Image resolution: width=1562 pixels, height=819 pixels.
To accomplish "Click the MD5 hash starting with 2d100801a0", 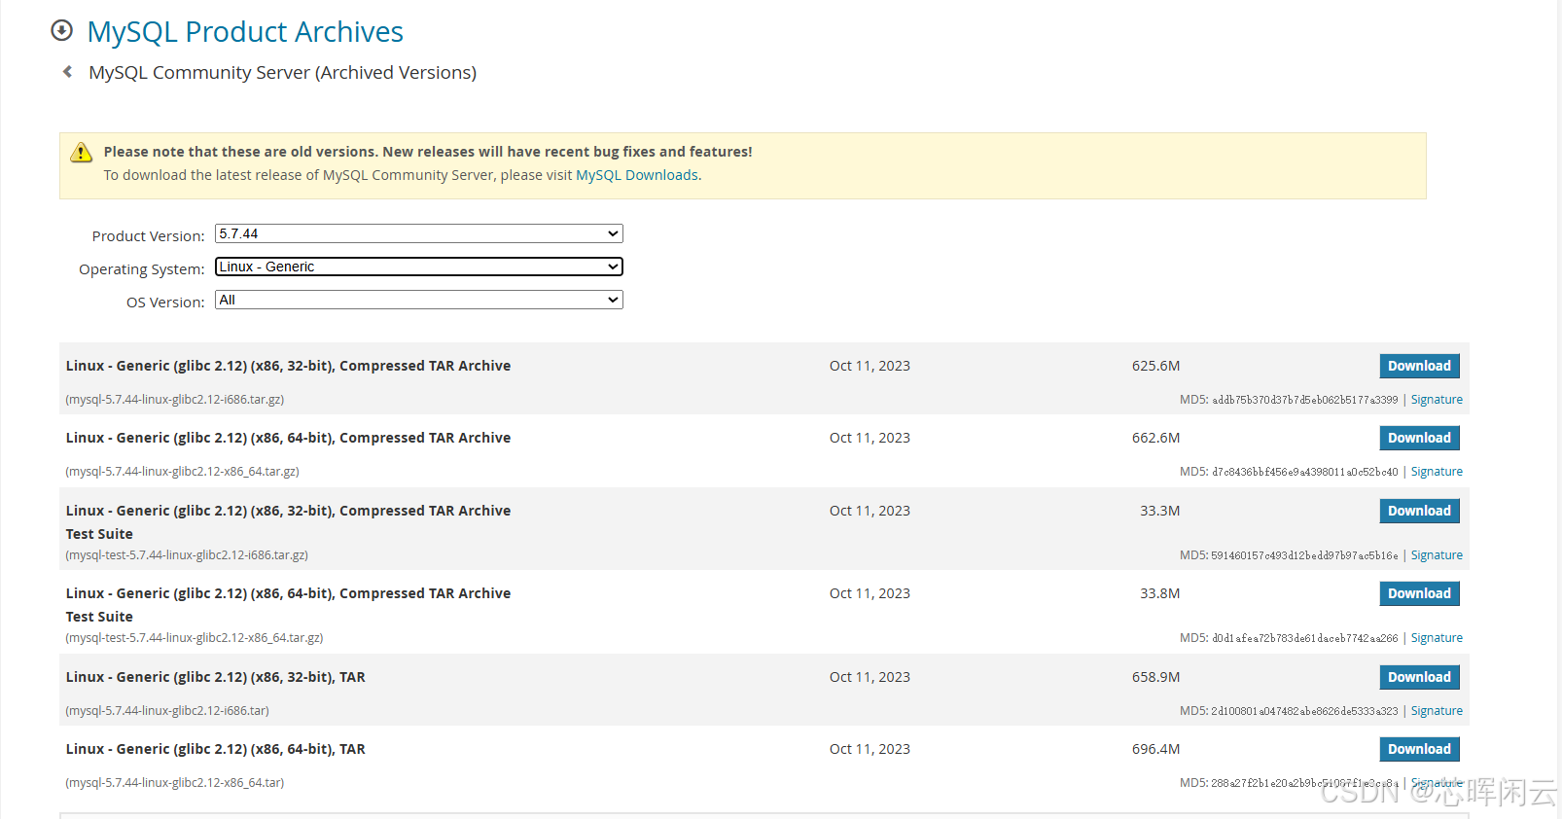I will pos(1304,711).
